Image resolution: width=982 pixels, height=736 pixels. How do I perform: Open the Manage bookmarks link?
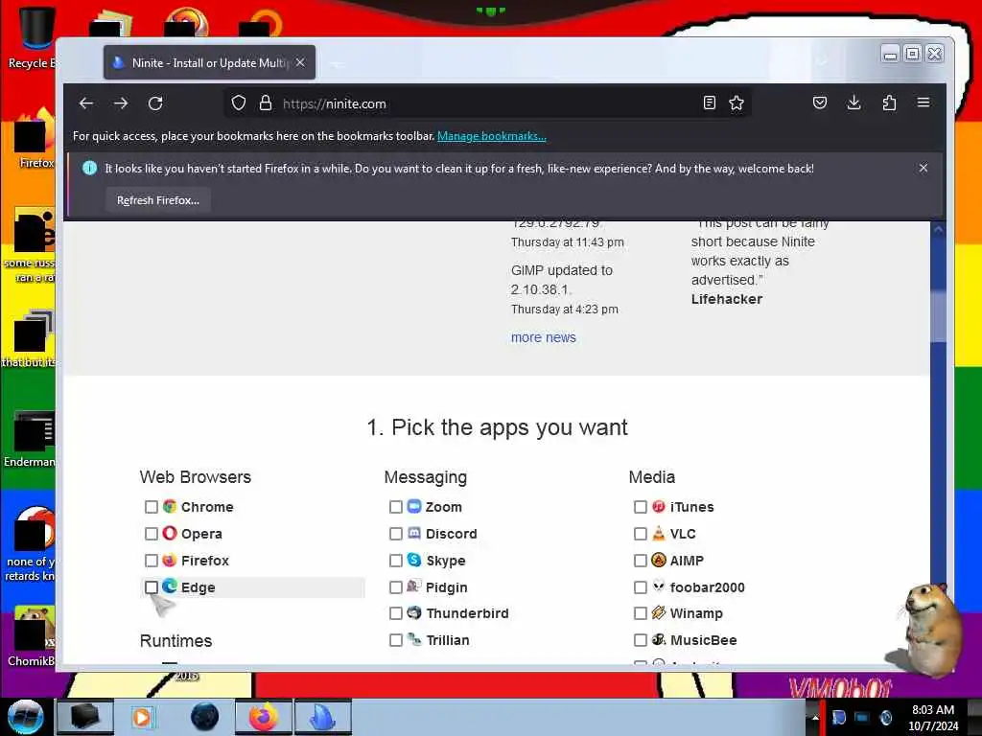click(x=492, y=136)
